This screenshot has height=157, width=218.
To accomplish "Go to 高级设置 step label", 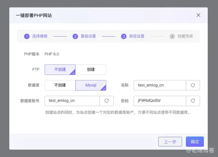I will click(x=137, y=36).
